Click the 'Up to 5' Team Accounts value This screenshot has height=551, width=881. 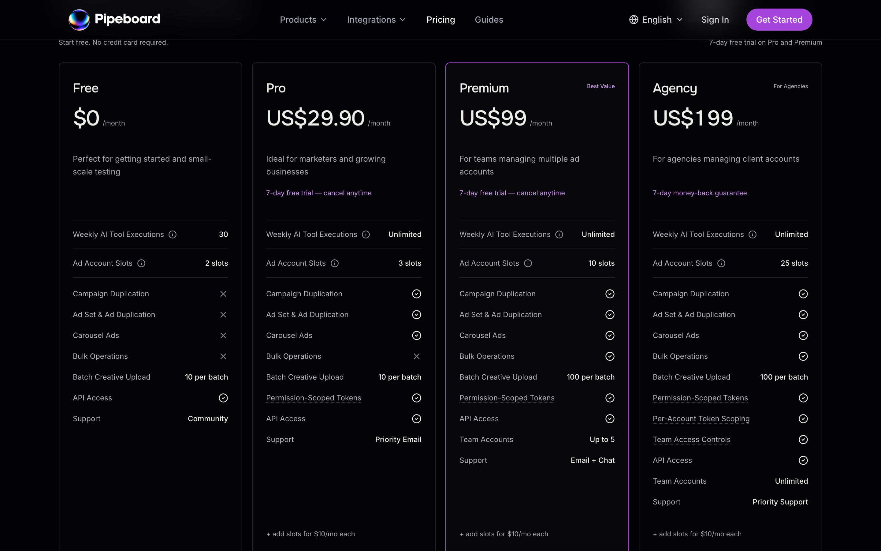click(x=602, y=440)
